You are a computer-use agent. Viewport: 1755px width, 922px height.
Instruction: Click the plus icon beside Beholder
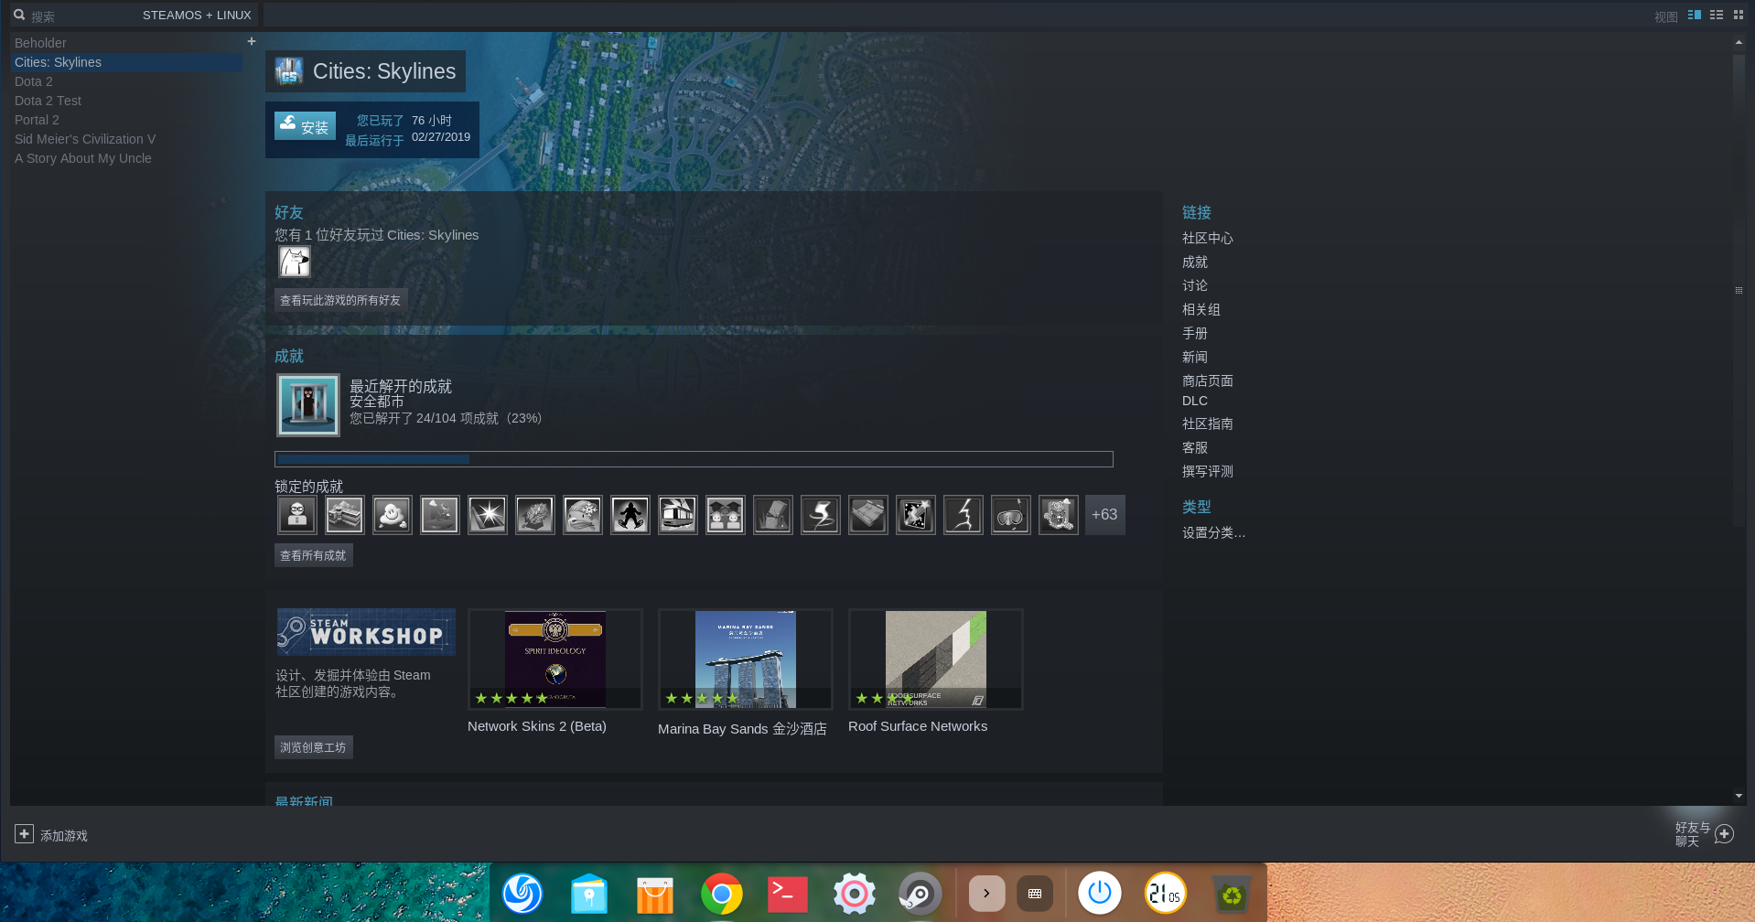[x=252, y=42]
